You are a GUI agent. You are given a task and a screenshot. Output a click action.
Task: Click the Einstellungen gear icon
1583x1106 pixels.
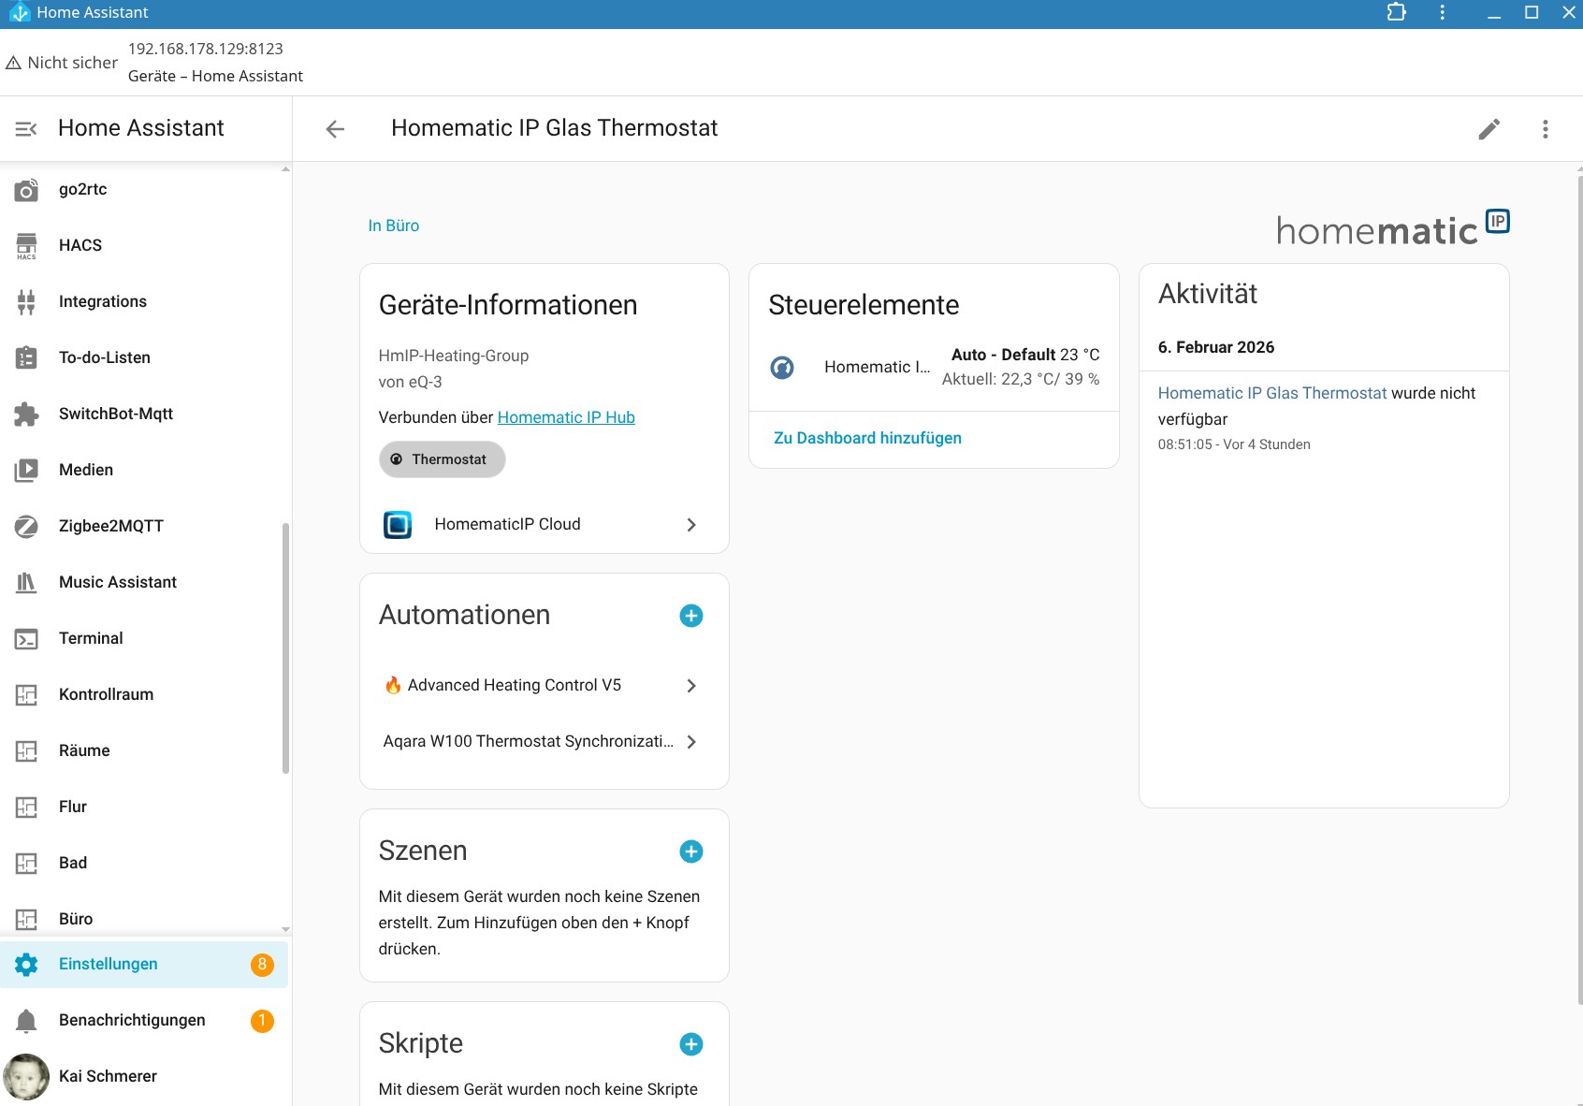26,965
